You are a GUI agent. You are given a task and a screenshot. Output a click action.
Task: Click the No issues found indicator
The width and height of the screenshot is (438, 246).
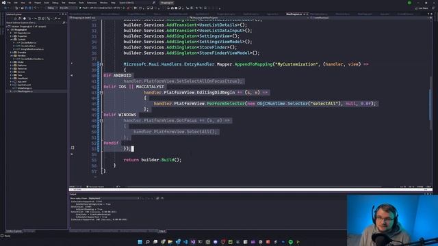click(96, 187)
